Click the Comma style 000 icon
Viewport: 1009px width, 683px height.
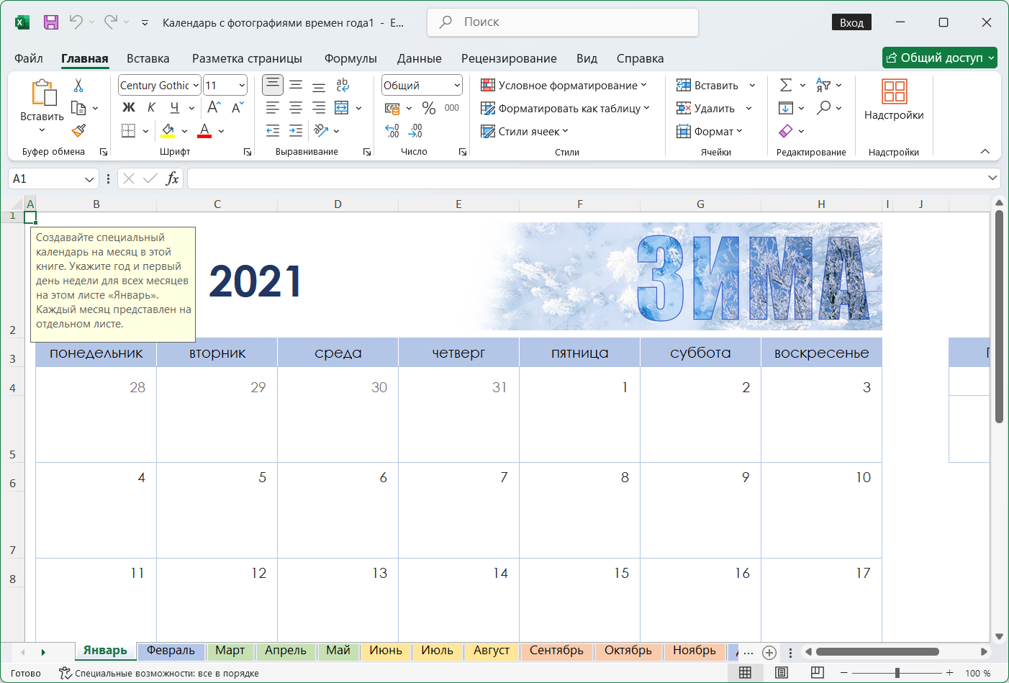(452, 108)
